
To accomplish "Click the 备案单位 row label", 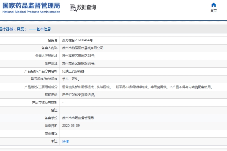I will (51, 118).
